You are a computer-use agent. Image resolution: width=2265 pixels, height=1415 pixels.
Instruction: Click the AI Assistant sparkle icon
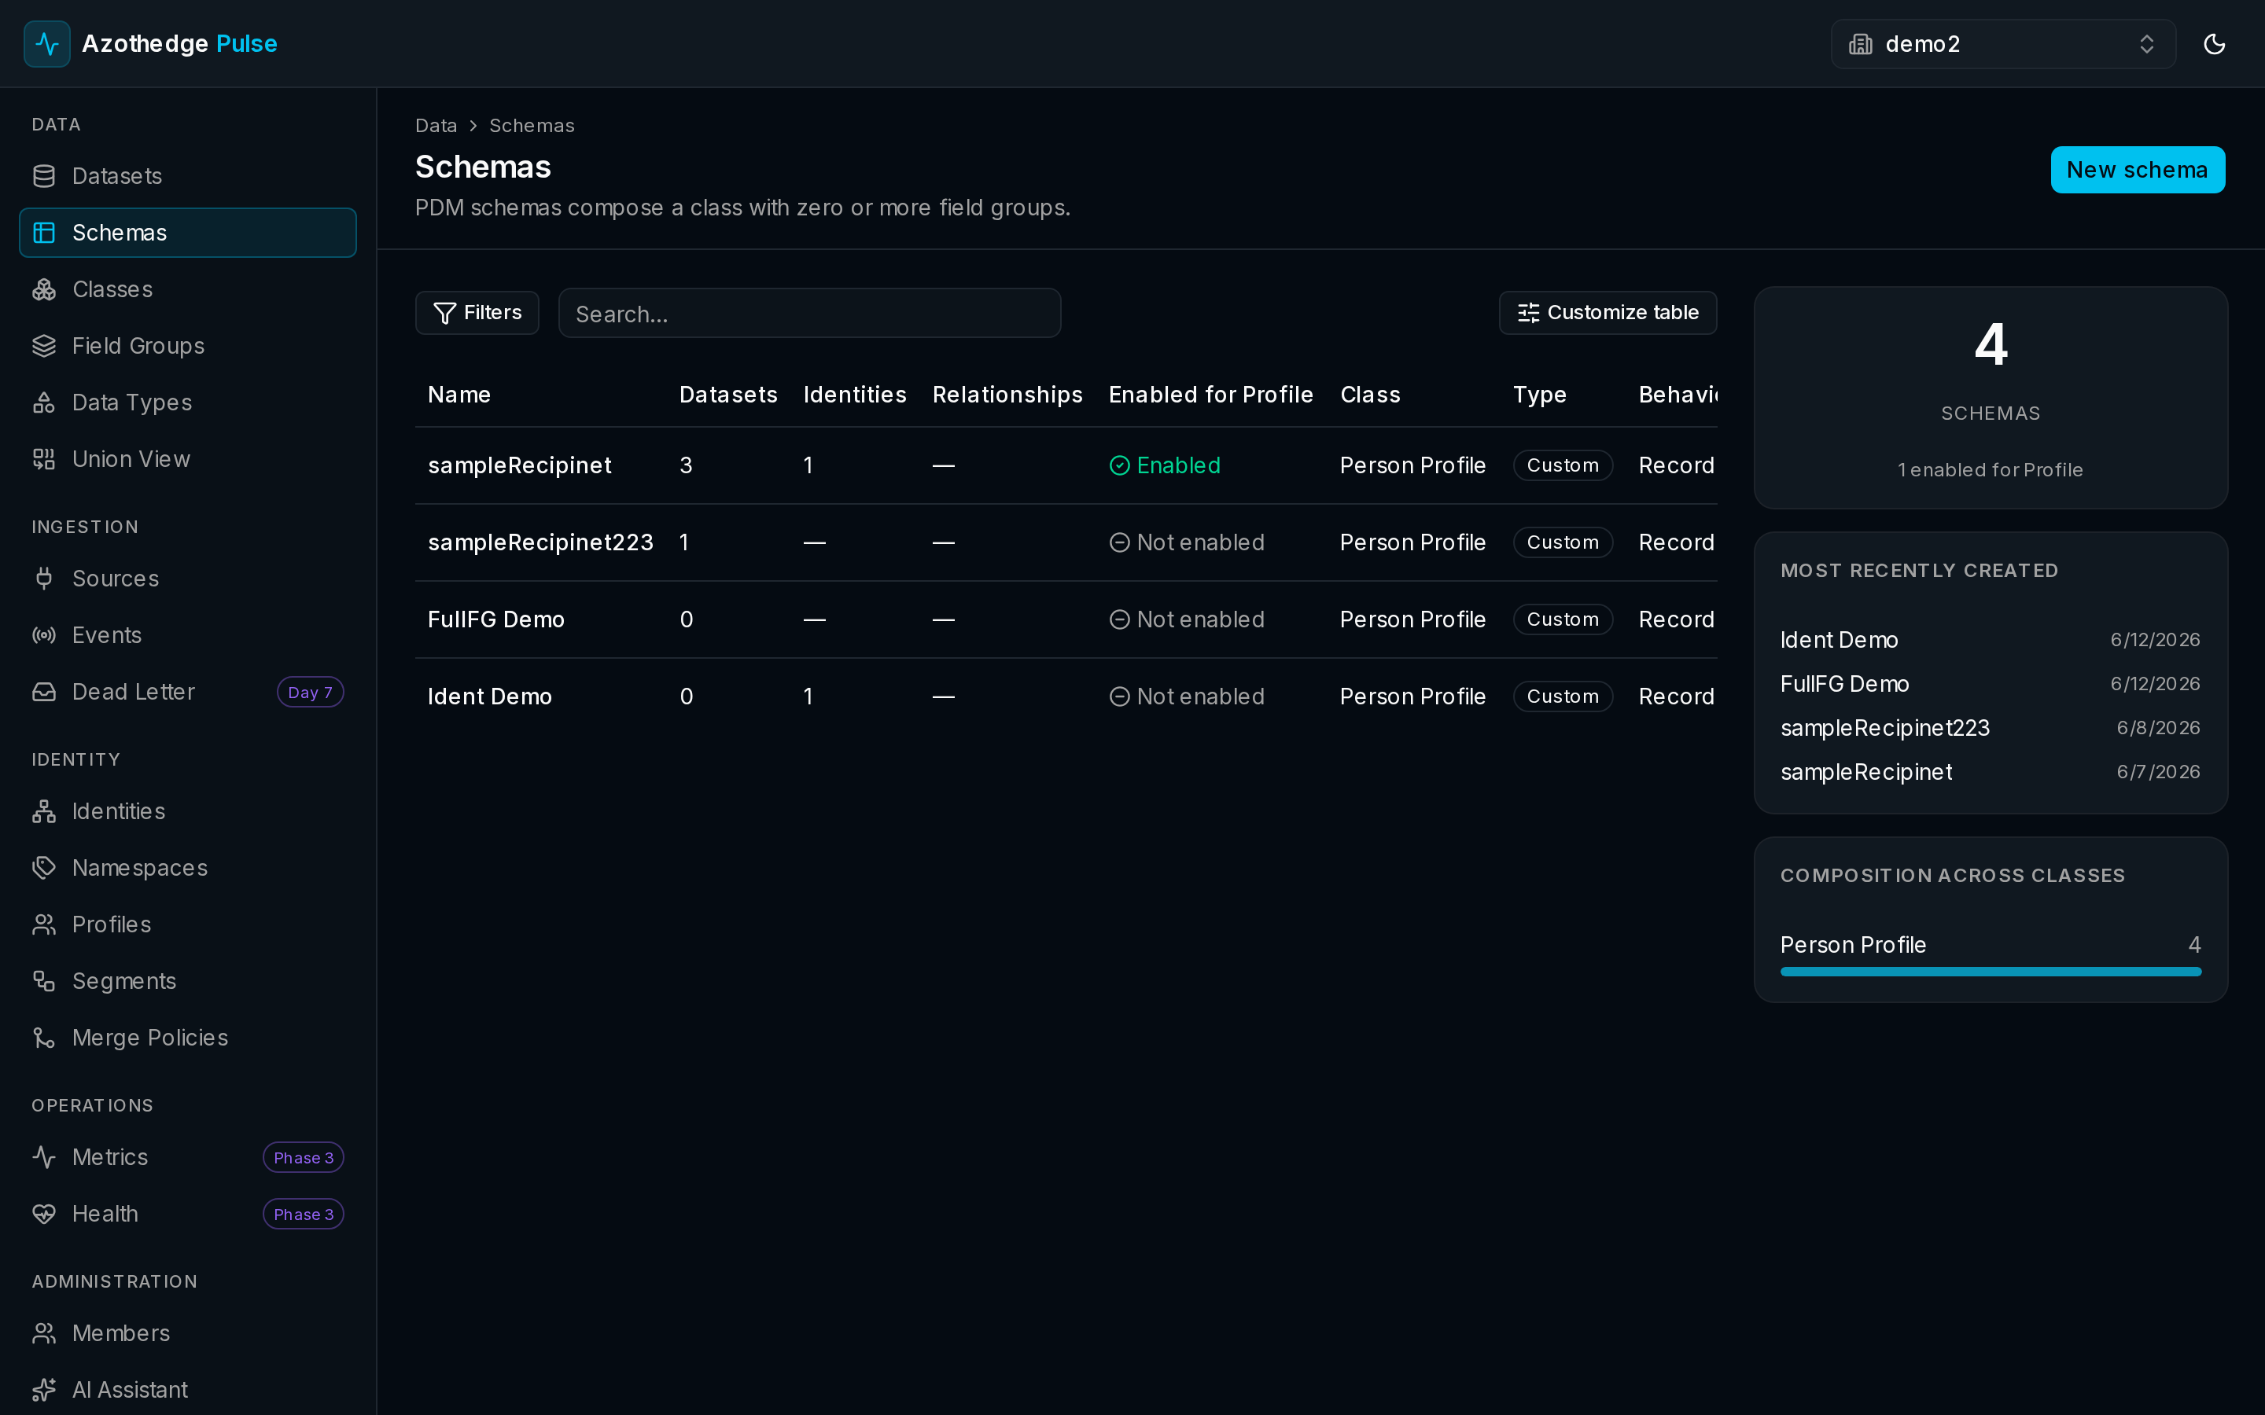(x=44, y=1390)
